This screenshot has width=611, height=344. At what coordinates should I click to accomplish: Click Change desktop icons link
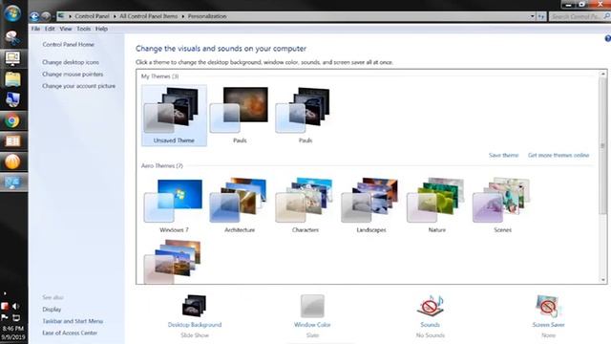[x=71, y=62]
